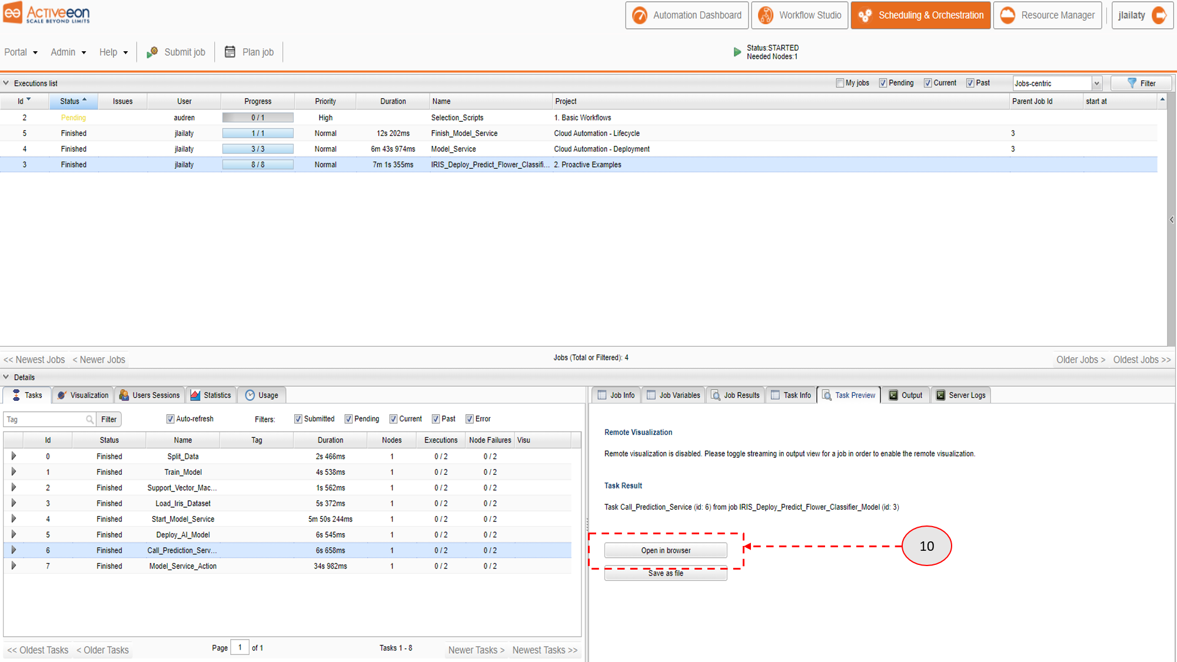Toggle the Pending task filter checkbox

[348, 419]
